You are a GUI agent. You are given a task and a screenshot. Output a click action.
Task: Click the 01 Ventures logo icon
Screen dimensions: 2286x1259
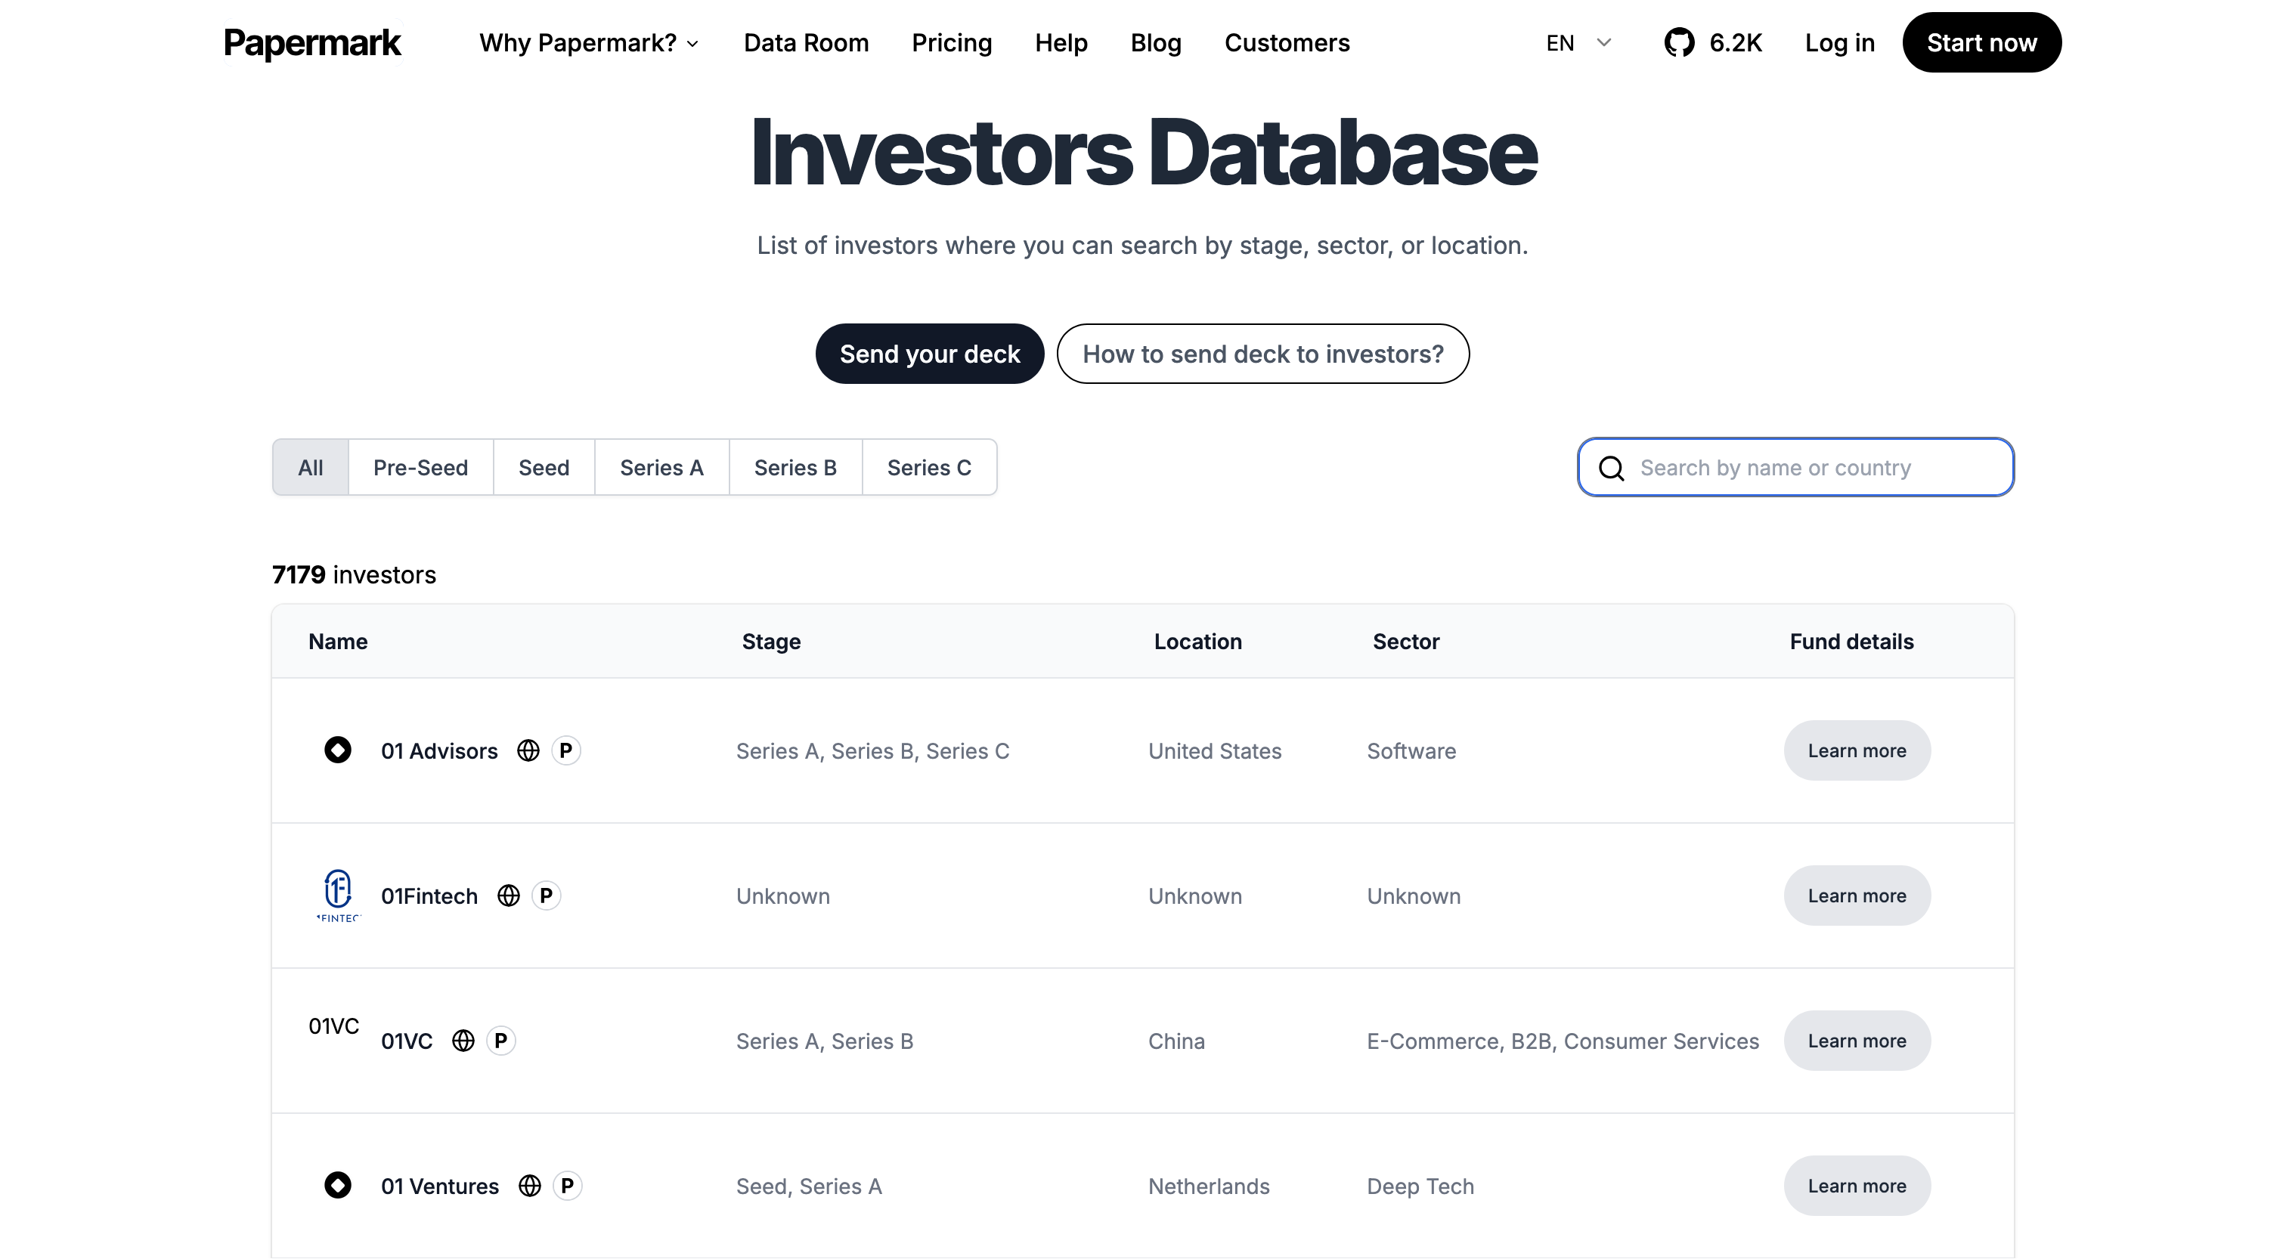338,1184
